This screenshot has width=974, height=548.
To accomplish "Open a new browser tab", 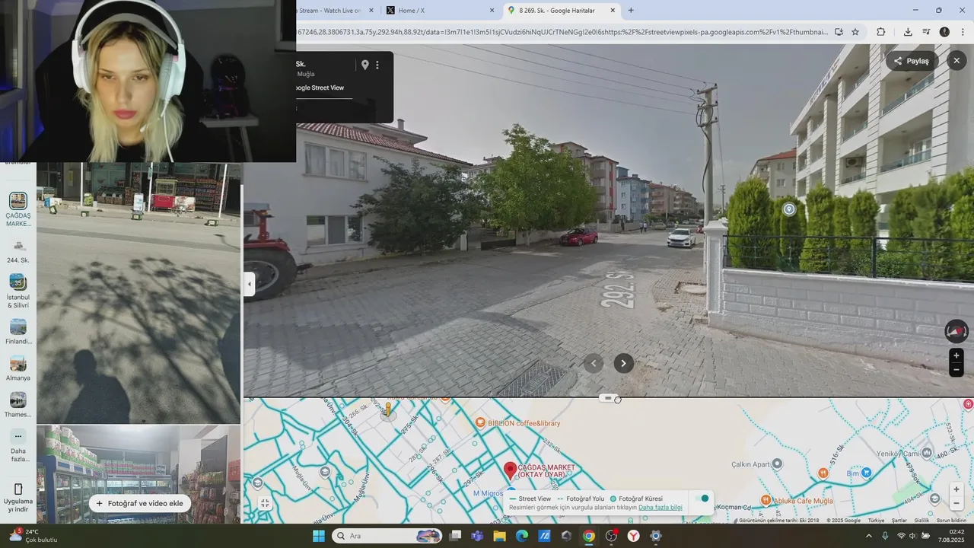I will (x=631, y=11).
